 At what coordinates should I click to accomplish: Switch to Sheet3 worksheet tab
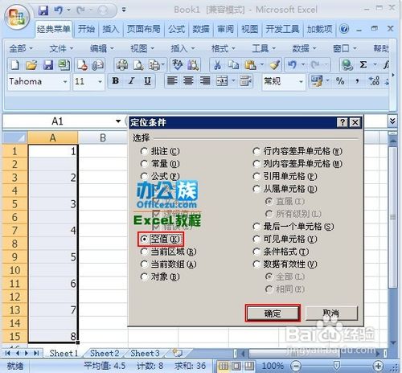[x=145, y=353]
